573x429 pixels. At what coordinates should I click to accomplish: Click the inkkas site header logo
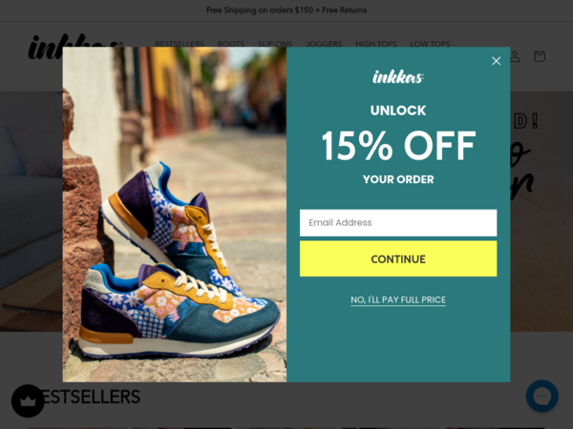[x=74, y=47]
